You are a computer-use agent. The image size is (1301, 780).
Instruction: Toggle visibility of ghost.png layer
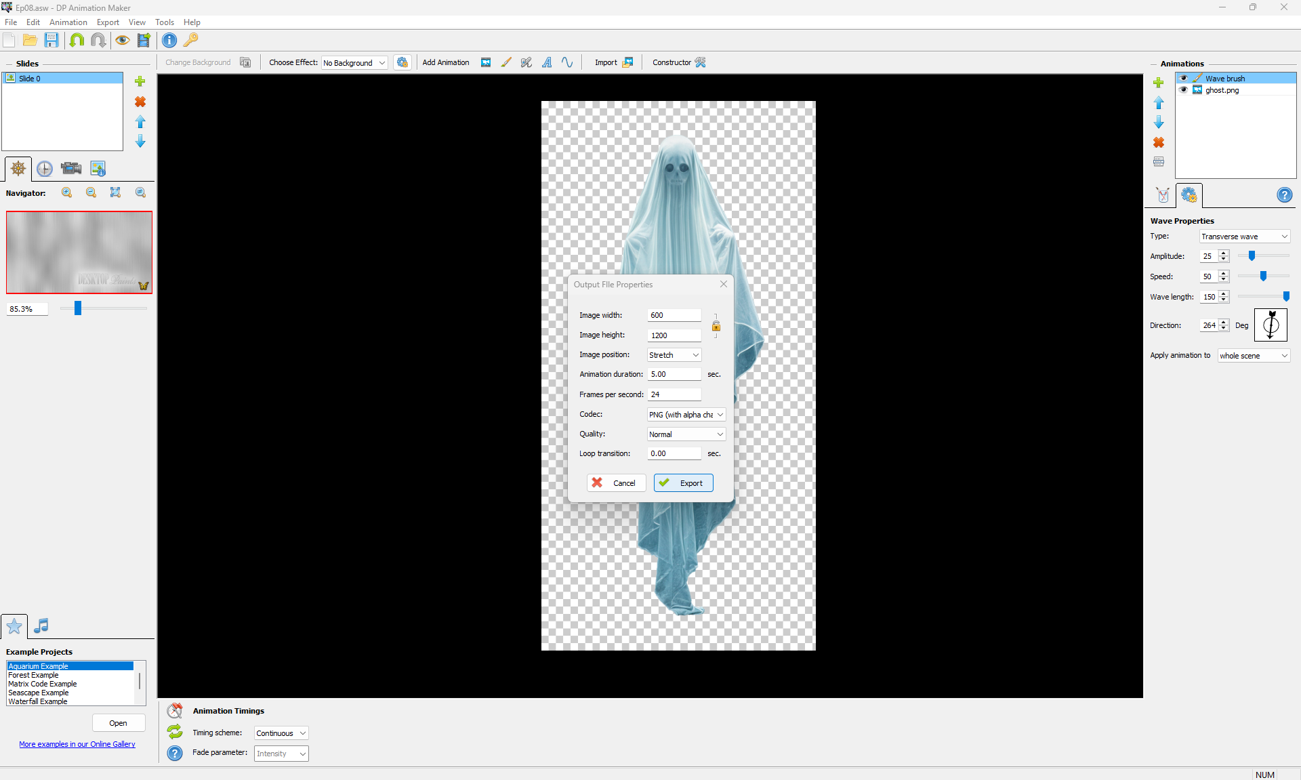pyautogui.click(x=1184, y=90)
